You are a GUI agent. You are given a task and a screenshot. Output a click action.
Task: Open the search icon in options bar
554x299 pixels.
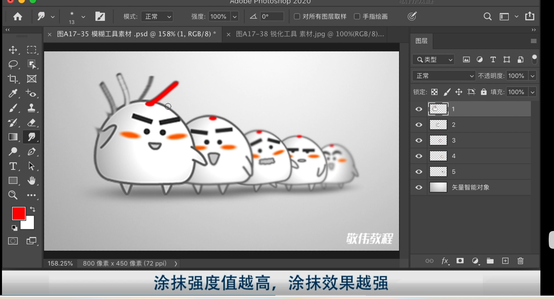(x=487, y=16)
